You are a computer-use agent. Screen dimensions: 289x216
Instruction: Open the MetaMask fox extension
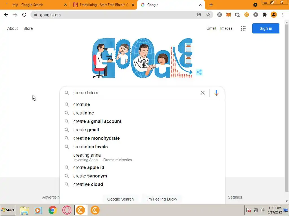coord(229,15)
